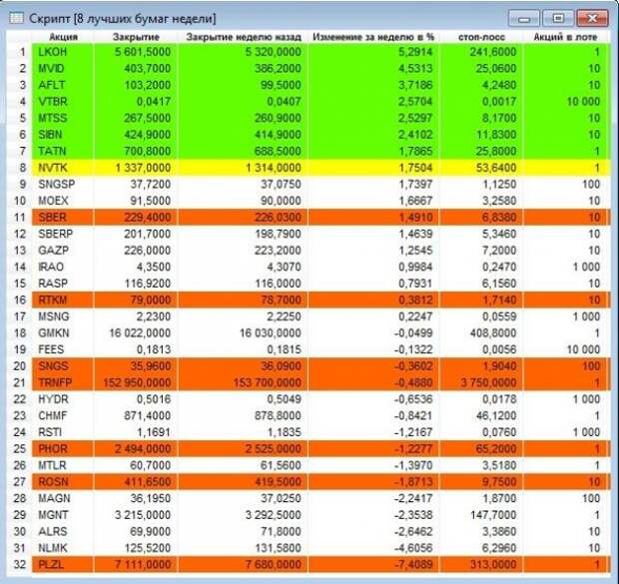The image size is (619, 584).
Task: Sort by the Закрытие column header
Action: [136, 37]
